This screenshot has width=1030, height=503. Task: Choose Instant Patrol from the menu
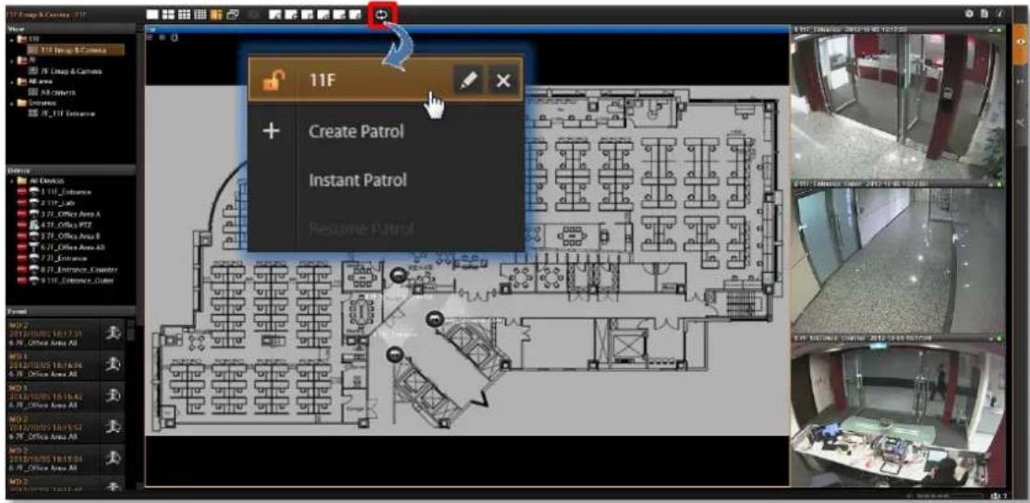(x=358, y=180)
